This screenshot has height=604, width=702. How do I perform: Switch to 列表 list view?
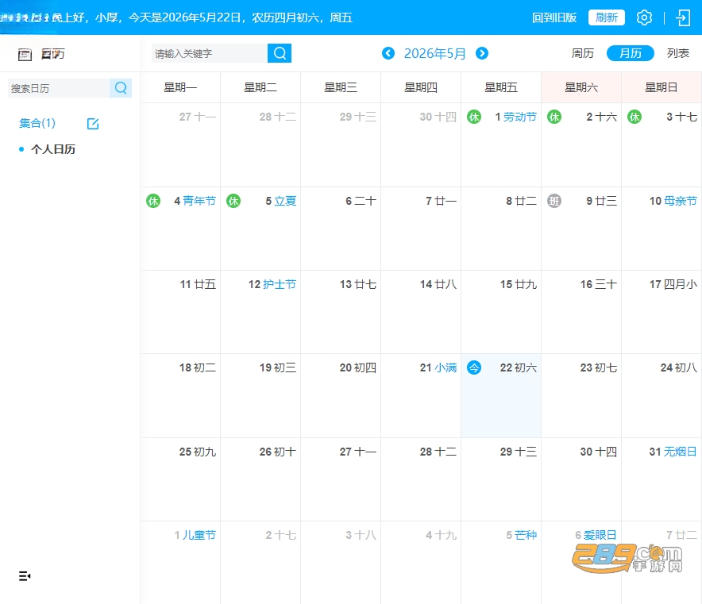(678, 53)
